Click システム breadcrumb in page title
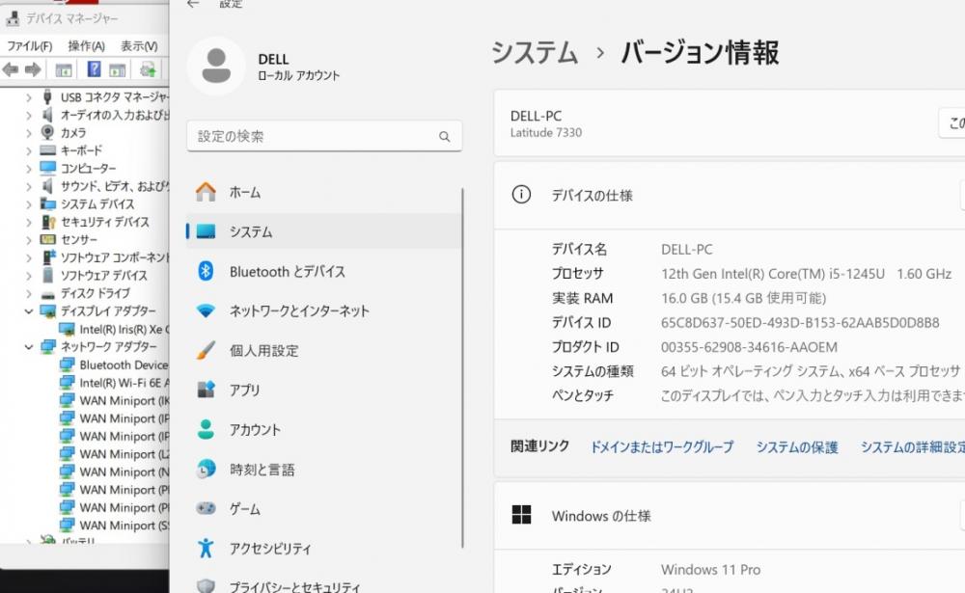Screen dimensions: 965x593 [535, 52]
